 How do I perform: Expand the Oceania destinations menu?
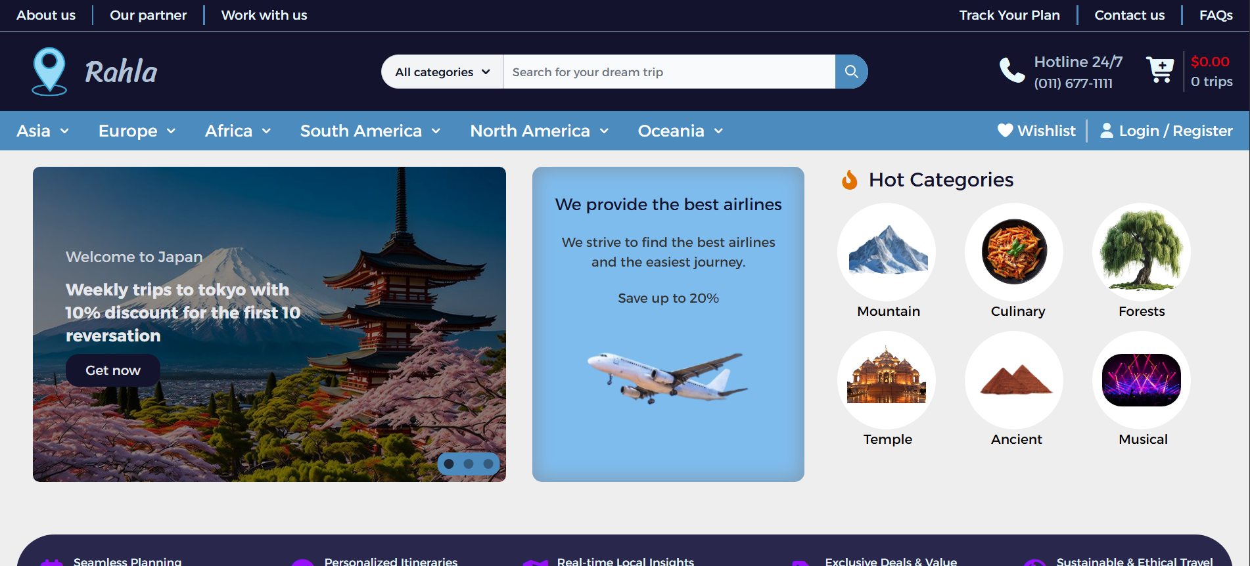(681, 131)
